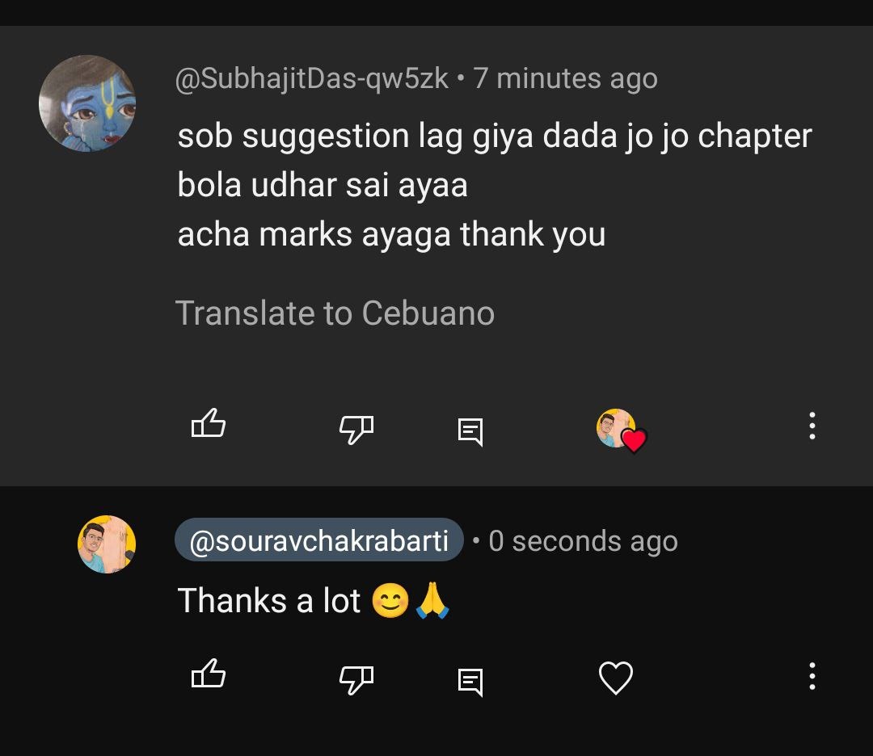Open reply icon under SubhajitDas's comment
Screen dimensions: 873x756
[x=470, y=431]
